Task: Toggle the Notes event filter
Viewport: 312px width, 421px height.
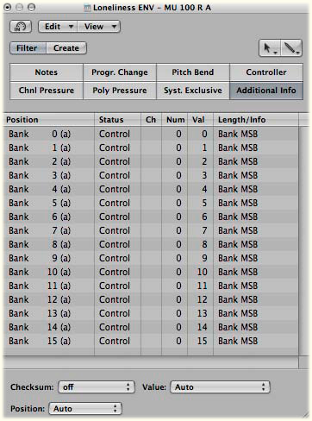Action: pos(47,72)
